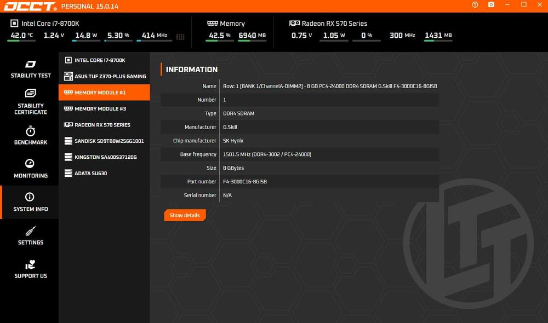Open the Monitoring section
The height and width of the screenshot is (323, 548).
30,169
